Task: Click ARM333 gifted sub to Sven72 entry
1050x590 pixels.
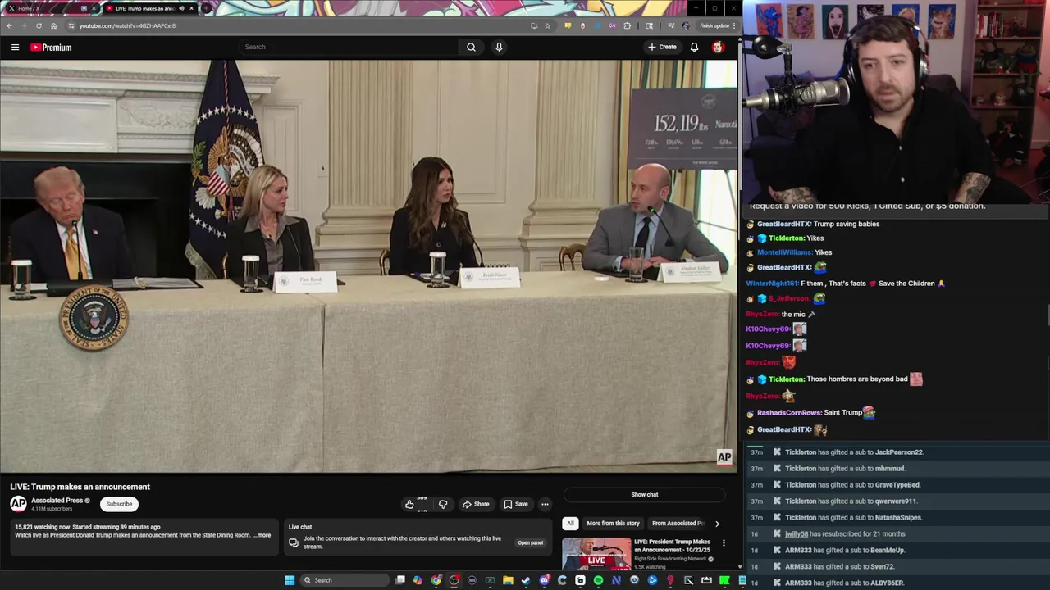Action: tap(840, 566)
